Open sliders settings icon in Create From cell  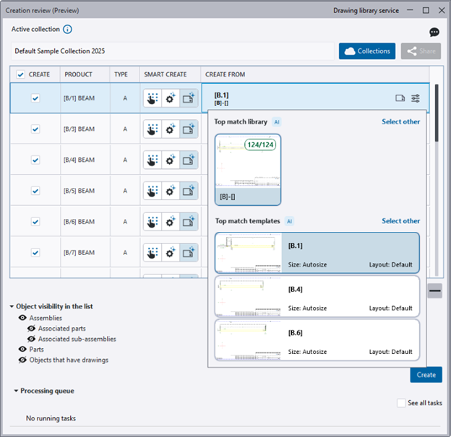416,98
